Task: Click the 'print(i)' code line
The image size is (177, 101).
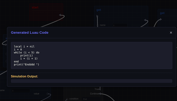Action: point(26,55)
